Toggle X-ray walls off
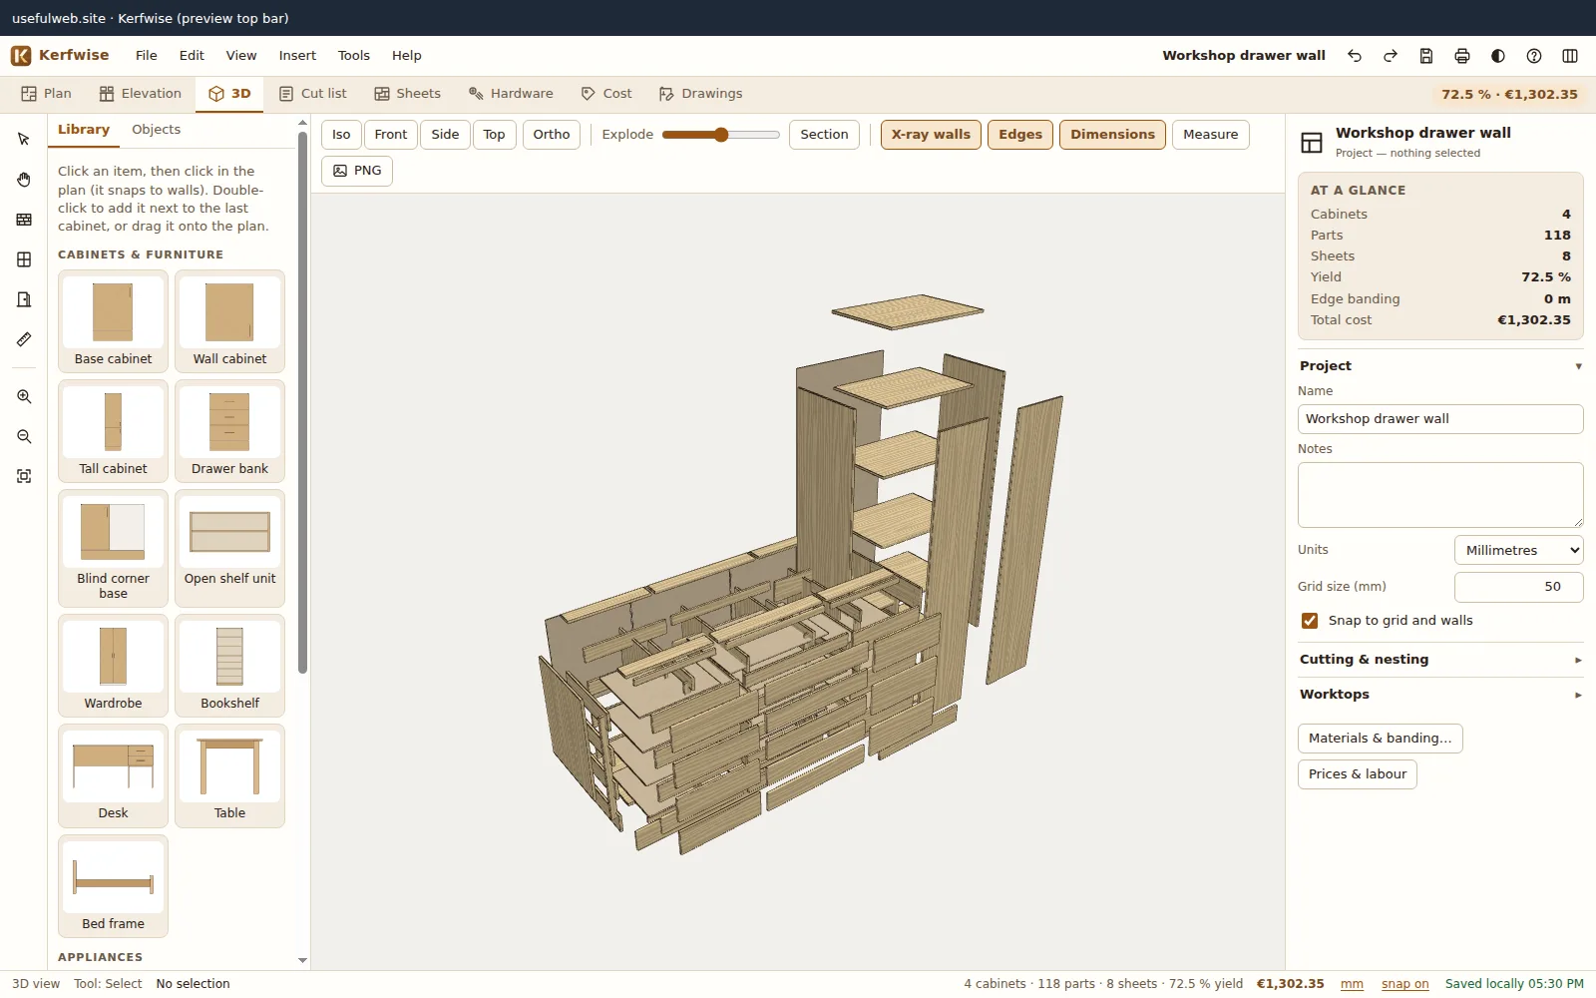The width and height of the screenshot is (1596, 998). 931,135
